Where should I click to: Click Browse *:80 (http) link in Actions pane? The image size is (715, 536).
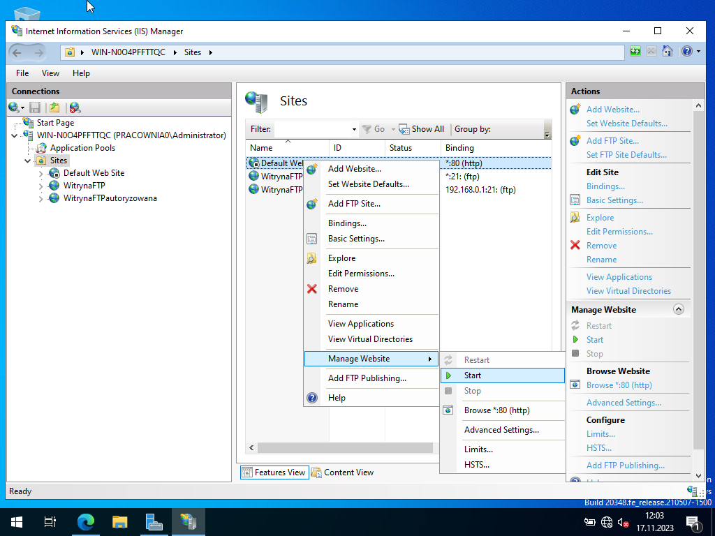(619, 385)
